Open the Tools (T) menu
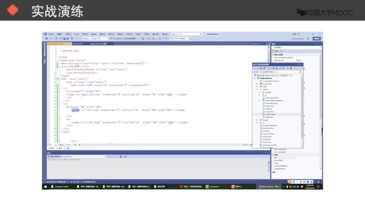The width and height of the screenshot is (365, 205). coord(138,34)
